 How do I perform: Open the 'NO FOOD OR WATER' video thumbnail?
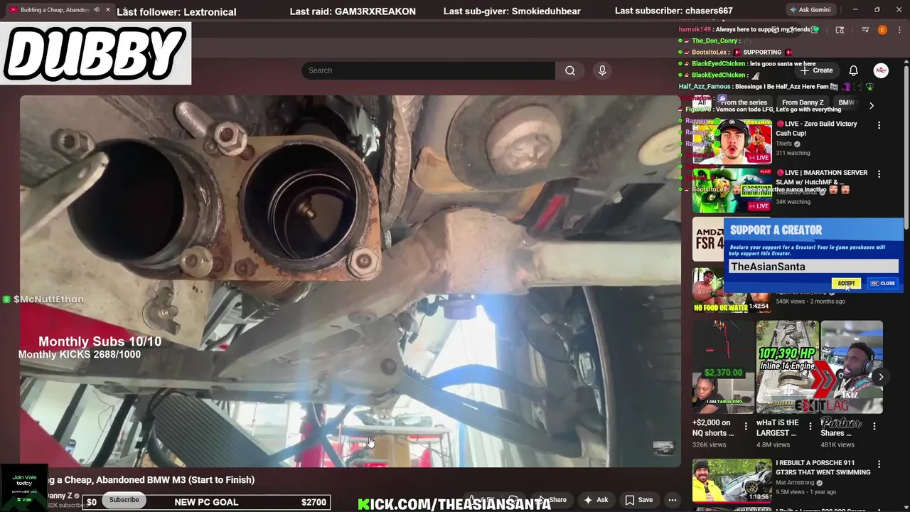[x=732, y=289]
